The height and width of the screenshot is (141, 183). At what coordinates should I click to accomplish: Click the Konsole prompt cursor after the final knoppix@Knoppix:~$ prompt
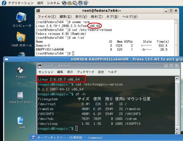(76, 129)
